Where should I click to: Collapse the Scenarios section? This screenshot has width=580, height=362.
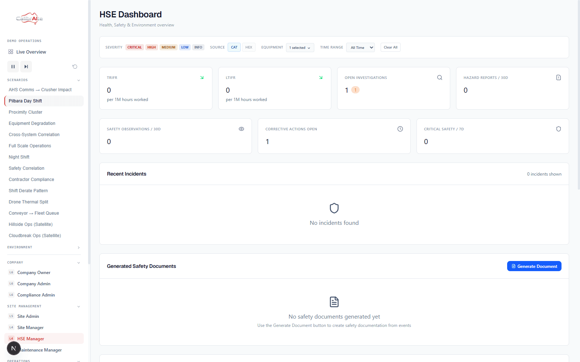click(x=79, y=80)
